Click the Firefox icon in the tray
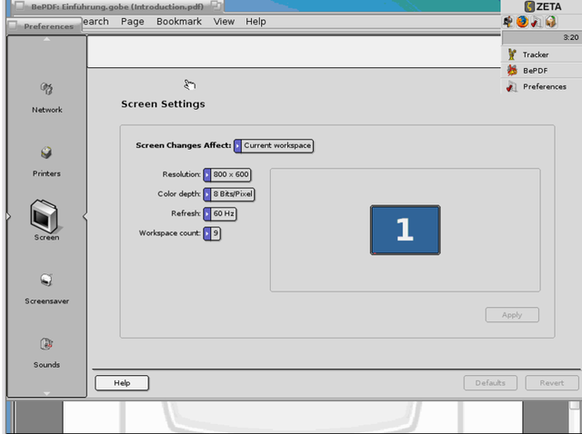This screenshot has height=434, width=582. (522, 22)
